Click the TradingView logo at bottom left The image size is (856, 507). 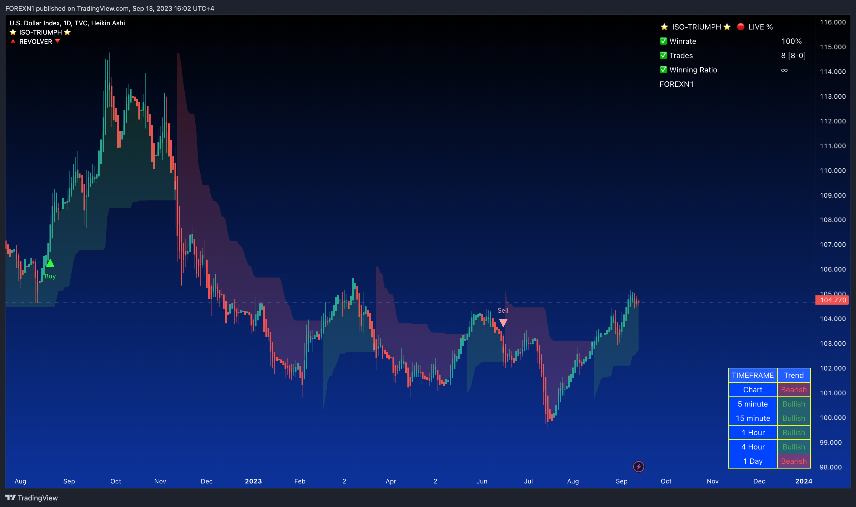click(31, 498)
